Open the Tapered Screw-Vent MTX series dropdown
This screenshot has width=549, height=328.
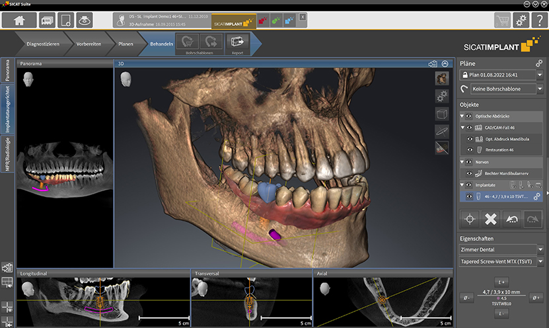pyautogui.click(x=540, y=261)
